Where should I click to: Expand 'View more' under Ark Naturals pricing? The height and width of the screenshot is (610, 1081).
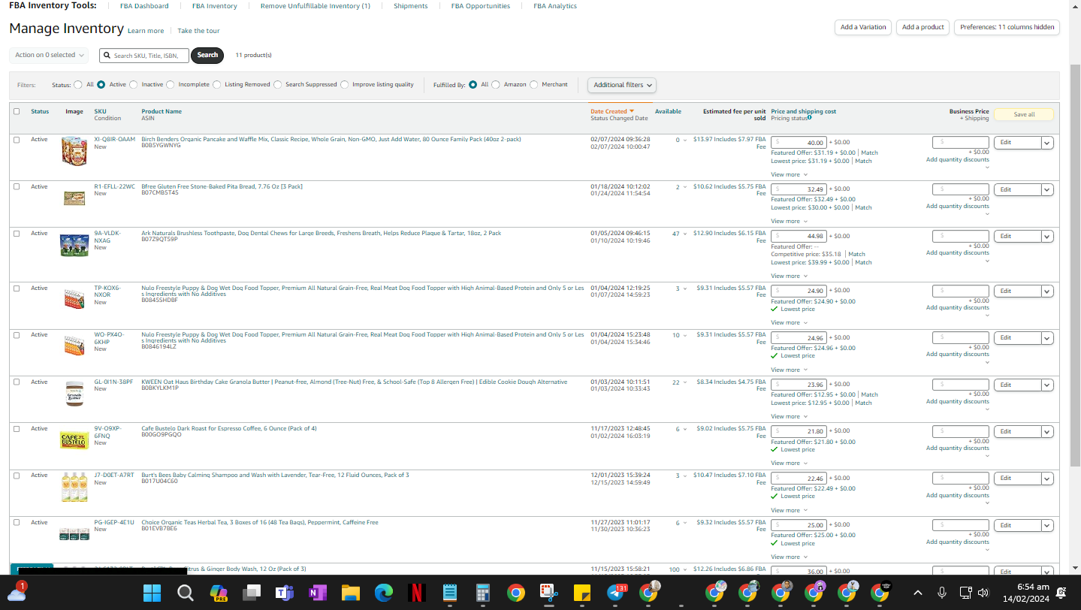[x=789, y=276]
